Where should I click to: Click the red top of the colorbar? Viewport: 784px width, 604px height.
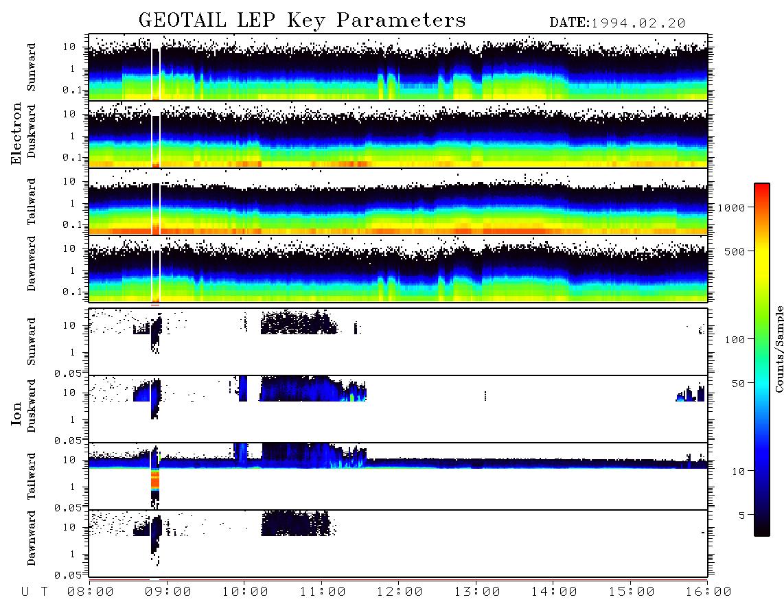762,189
